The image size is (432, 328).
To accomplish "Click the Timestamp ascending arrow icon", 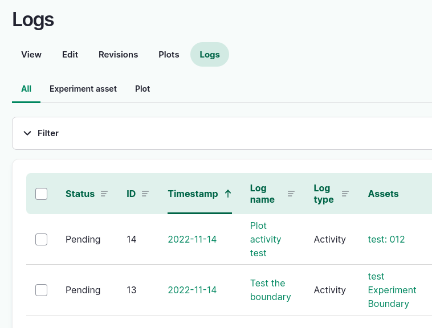I will point(228,194).
